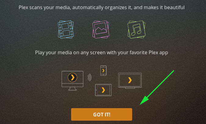Click the widescreen TV icon

click(130, 81)
